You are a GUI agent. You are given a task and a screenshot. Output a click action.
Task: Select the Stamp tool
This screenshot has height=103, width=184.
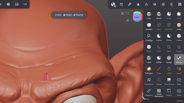tap(179, 59)
